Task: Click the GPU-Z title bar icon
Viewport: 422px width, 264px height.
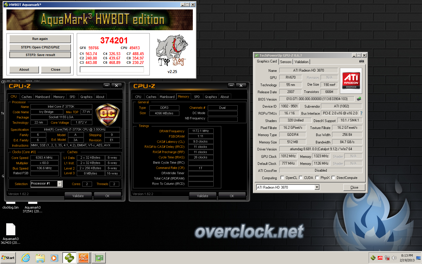Action: tap(257, 55)
